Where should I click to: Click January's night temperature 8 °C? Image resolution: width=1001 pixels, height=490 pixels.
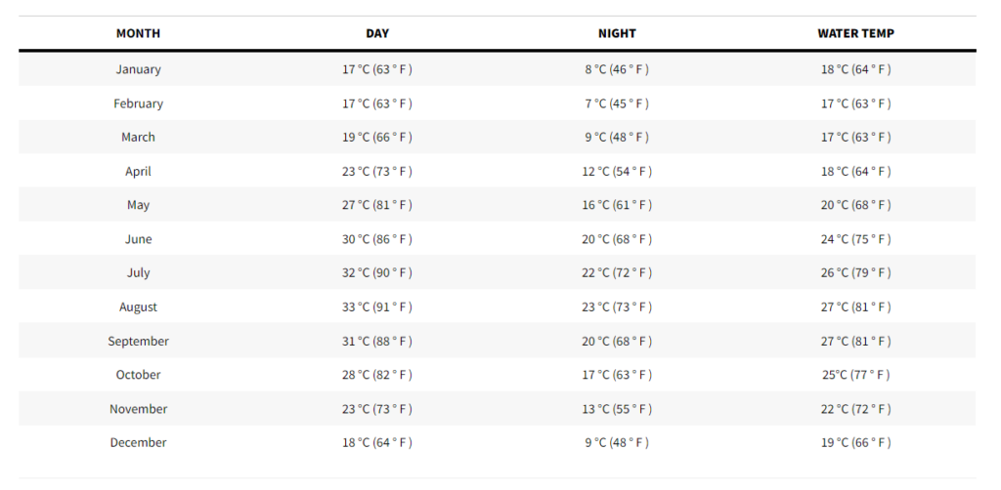click(617, 69)
